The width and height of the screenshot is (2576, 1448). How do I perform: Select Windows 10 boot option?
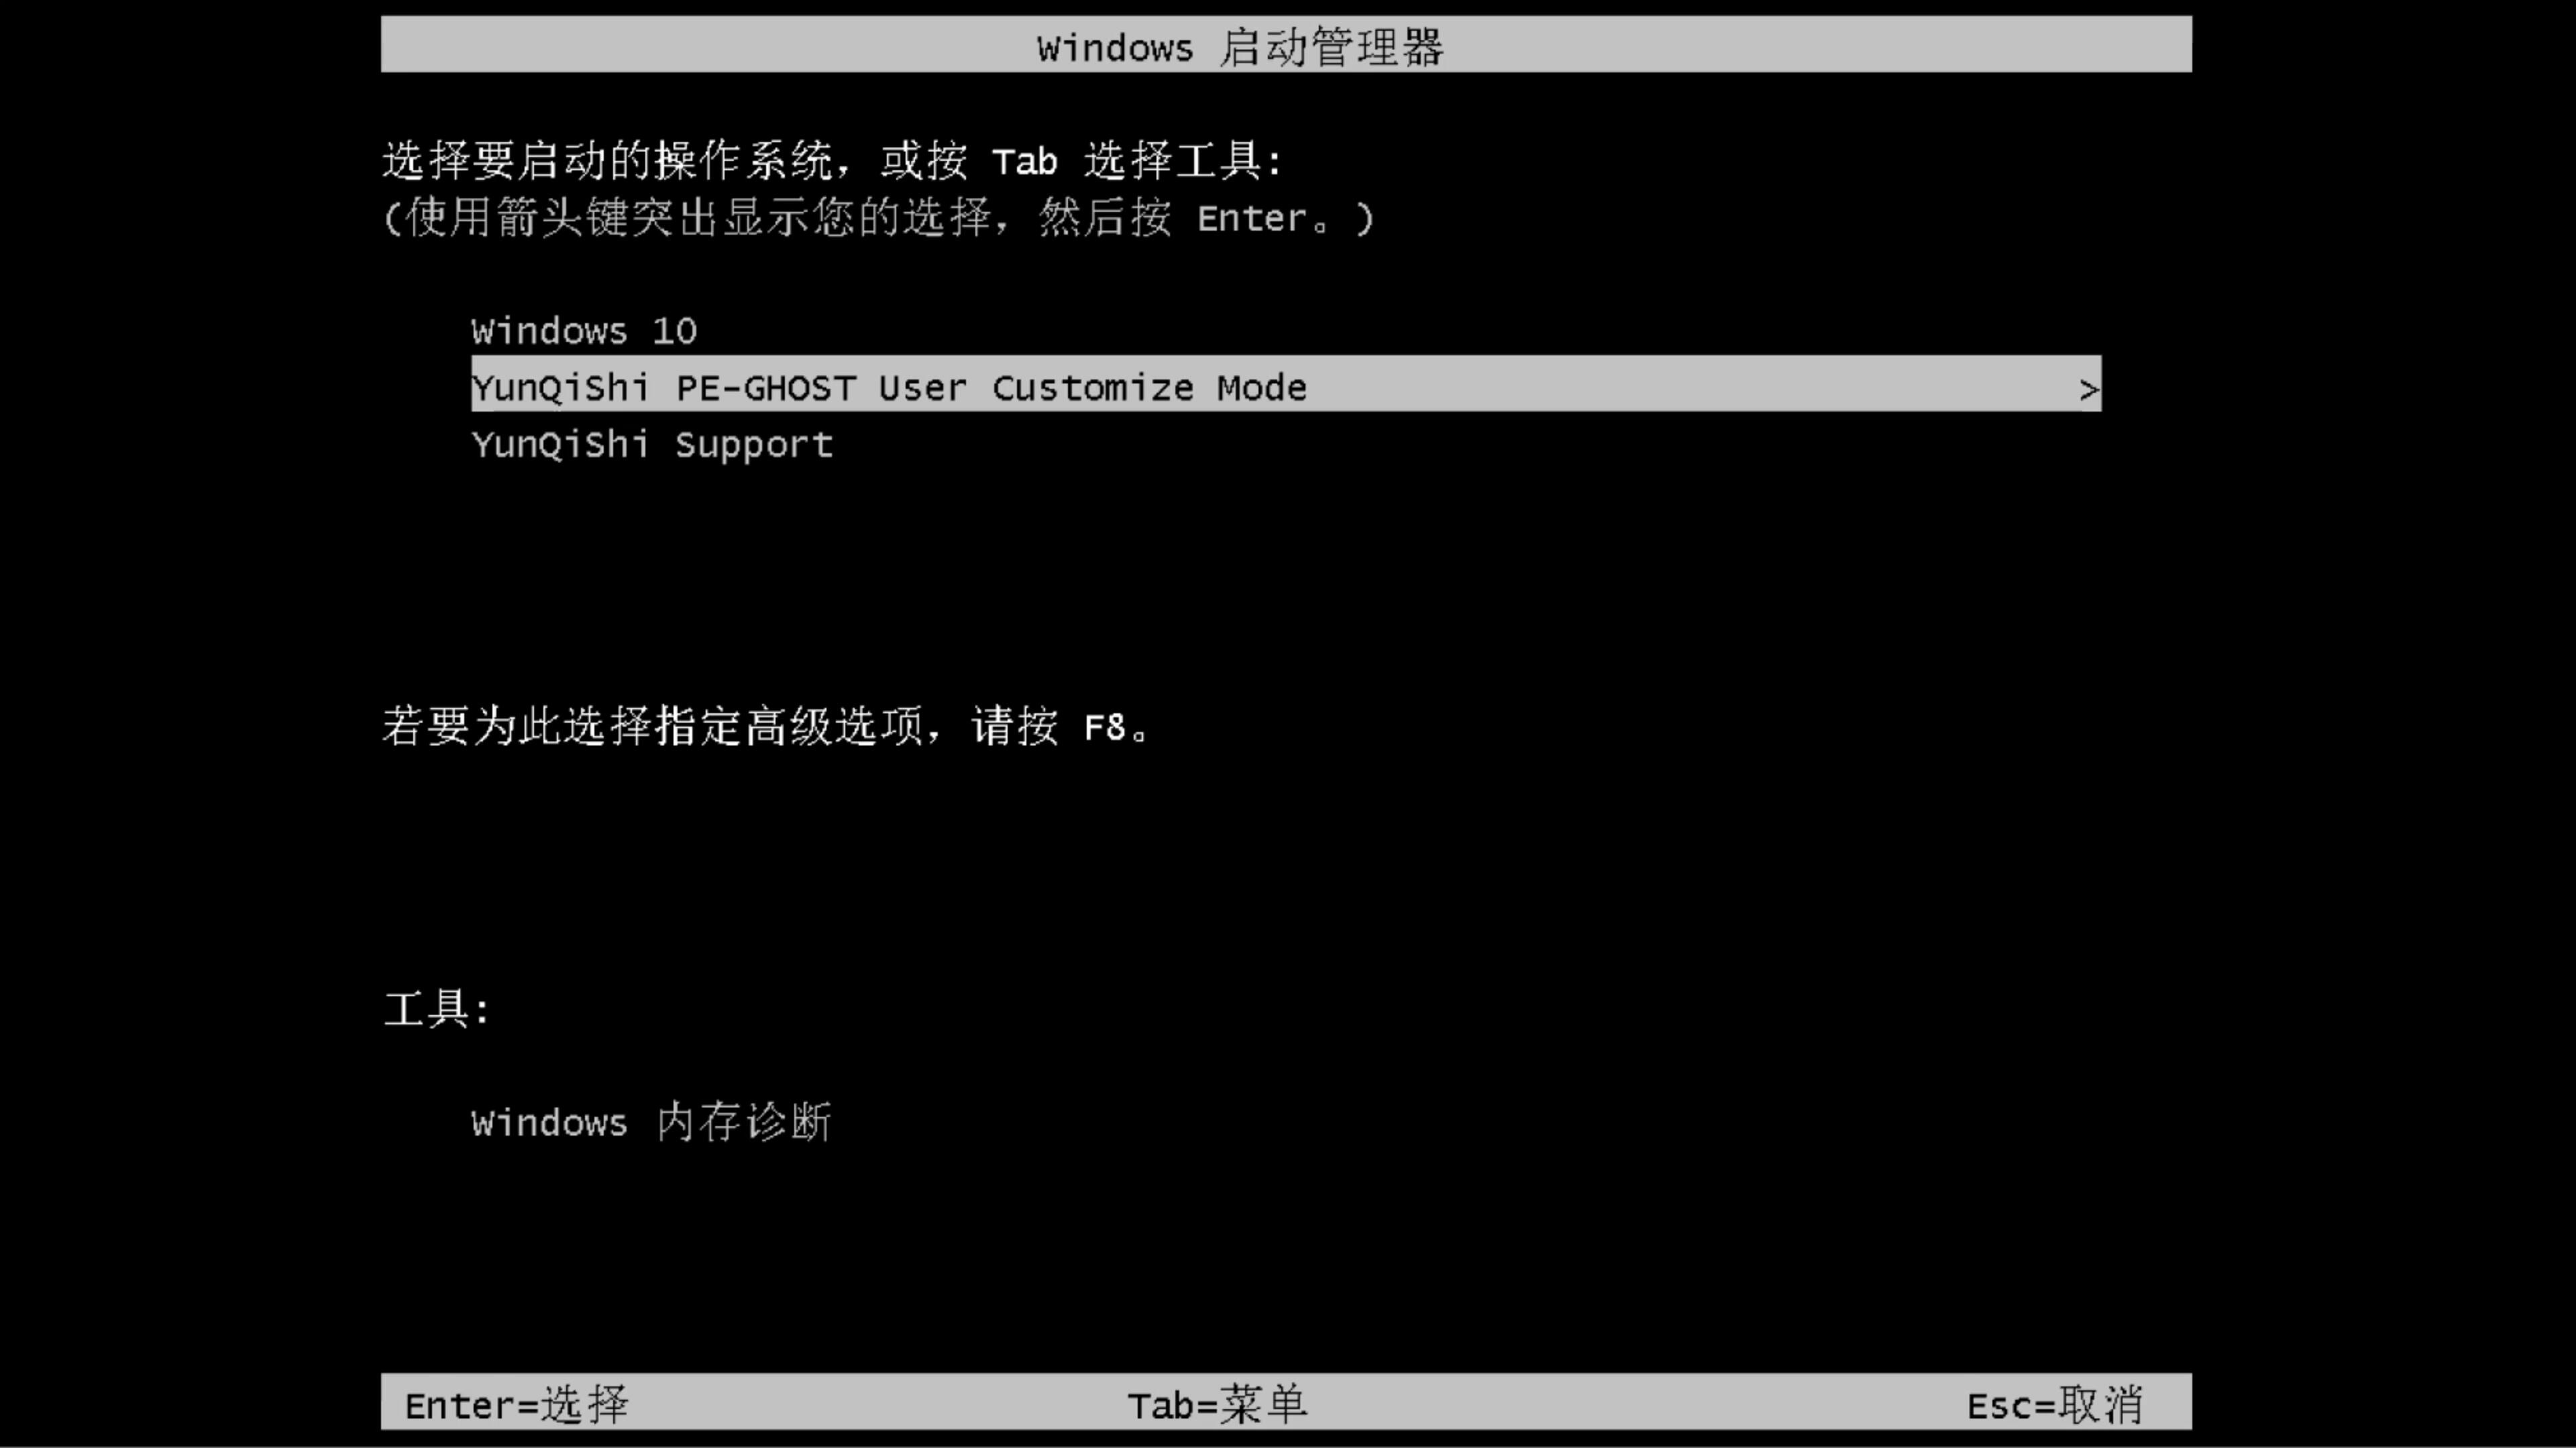(584, 330)
